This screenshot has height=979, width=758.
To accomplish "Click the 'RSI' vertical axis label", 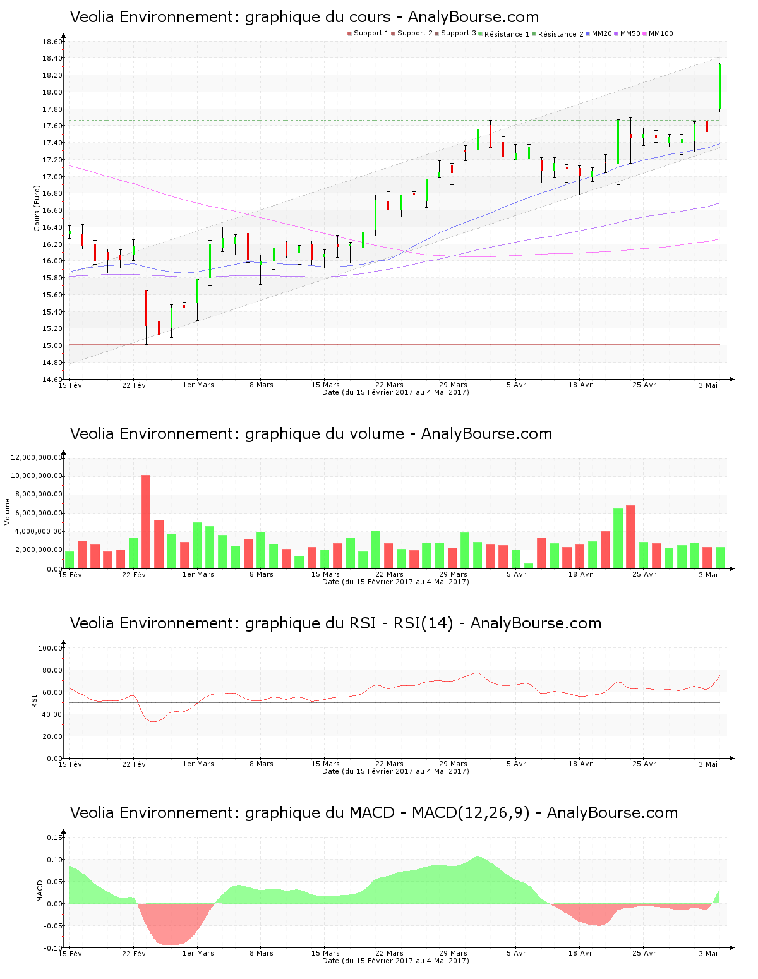I will (34, 700).
